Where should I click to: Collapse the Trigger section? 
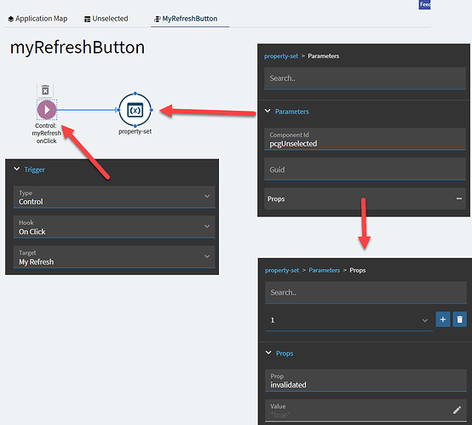[x=17, y=169]
